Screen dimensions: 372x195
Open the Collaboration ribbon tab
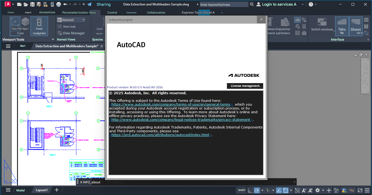[x=156, y=12]
